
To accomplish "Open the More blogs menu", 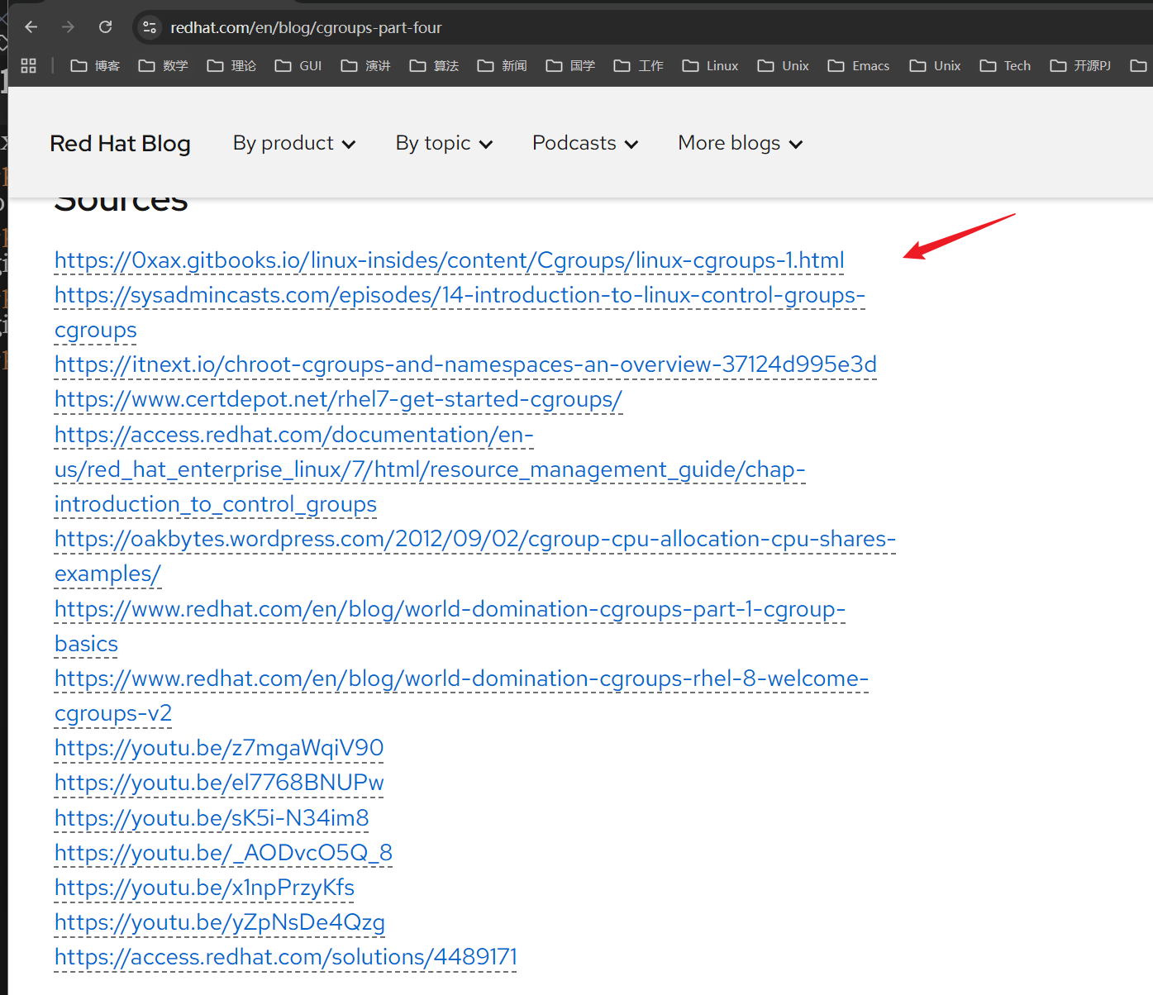I will 740,143.
